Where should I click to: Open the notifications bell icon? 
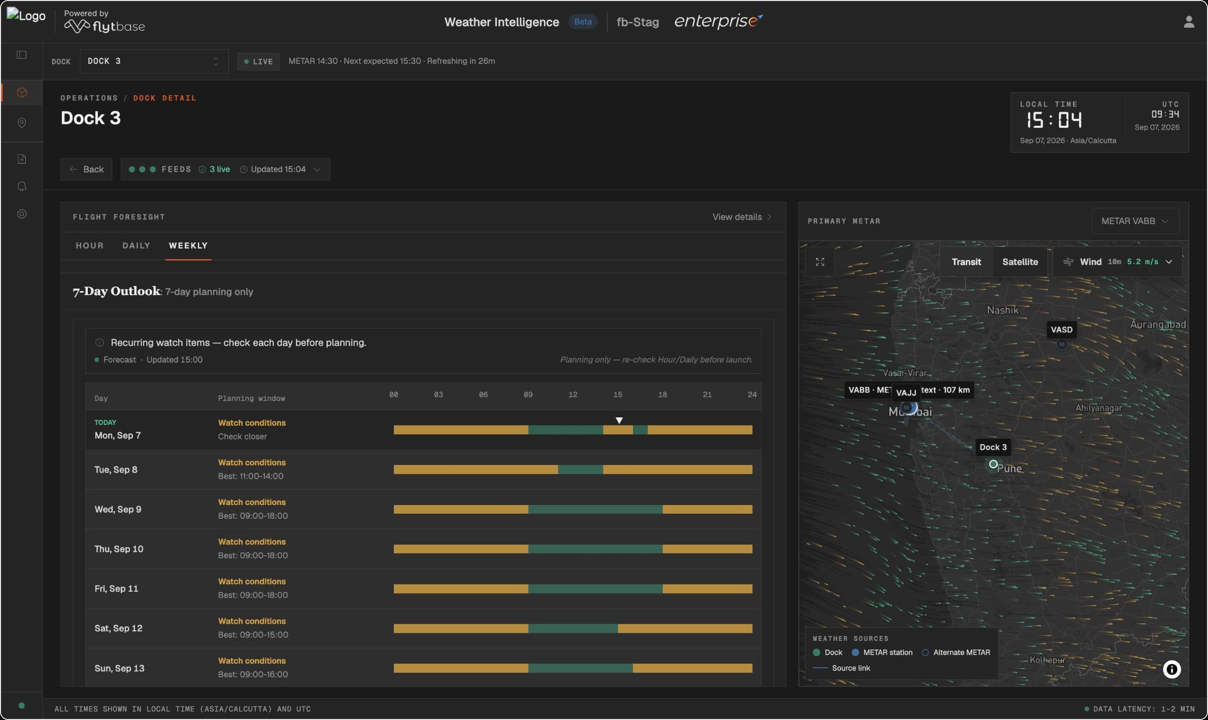tap(22, 187)
